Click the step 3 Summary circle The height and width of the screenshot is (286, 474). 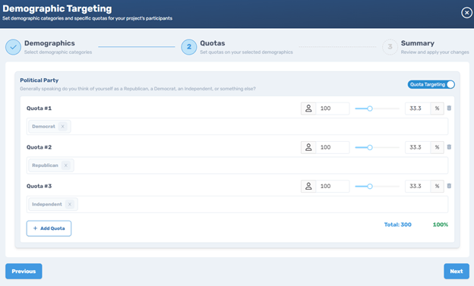click(x=390, y=47)
